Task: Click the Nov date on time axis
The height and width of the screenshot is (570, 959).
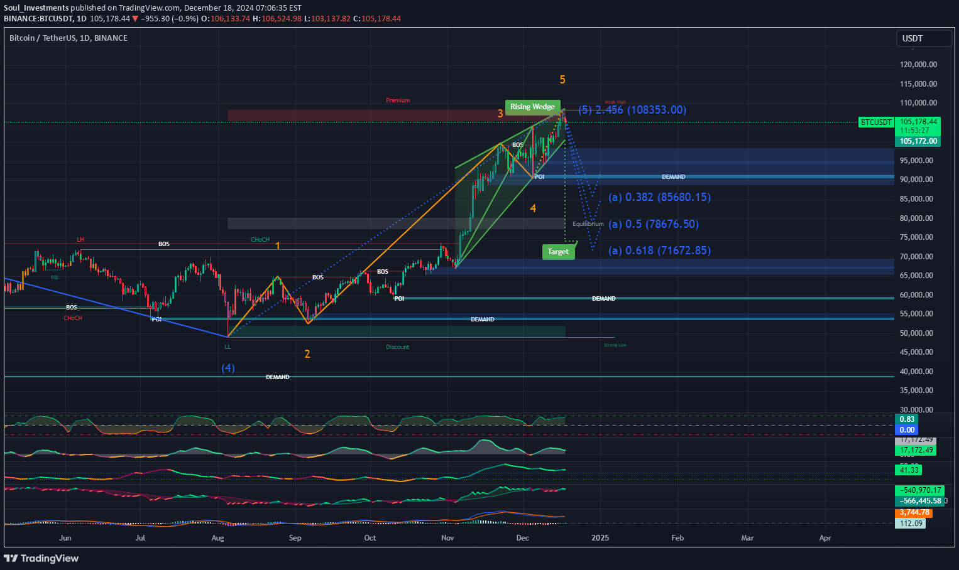Action: point(447,538)
